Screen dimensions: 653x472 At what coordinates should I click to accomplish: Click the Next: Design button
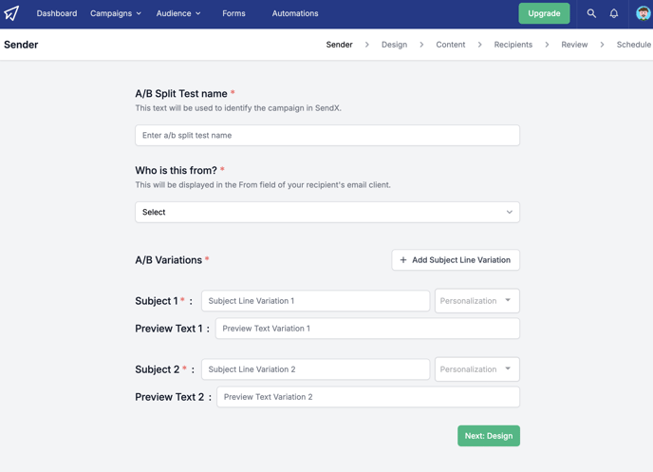(489, 436)
